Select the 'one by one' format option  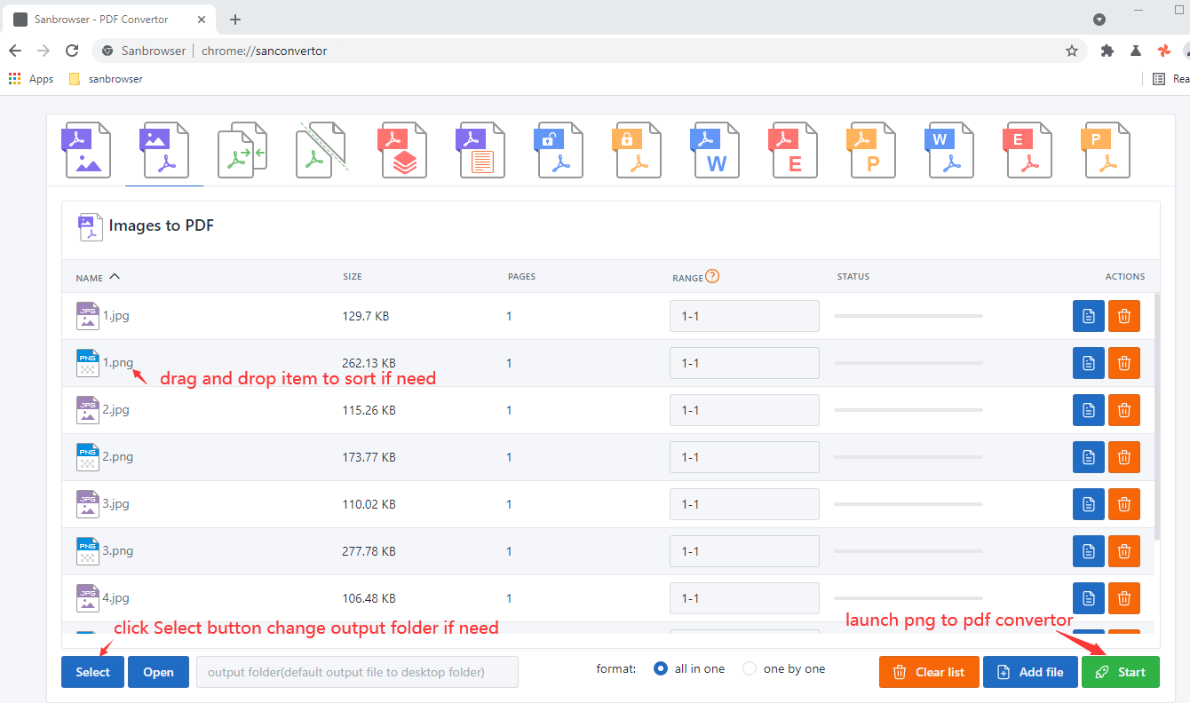750,669
